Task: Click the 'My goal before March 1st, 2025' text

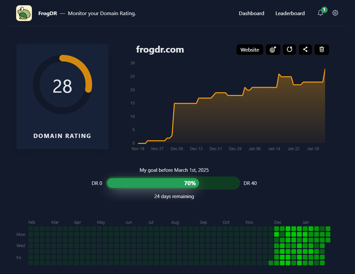Action: pyautogui.click(x=174, y=170)
